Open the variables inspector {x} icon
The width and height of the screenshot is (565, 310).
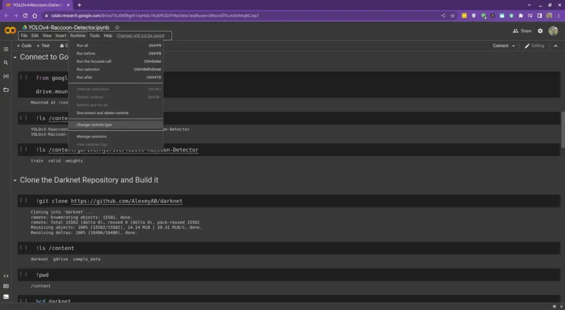pos(6,76)
